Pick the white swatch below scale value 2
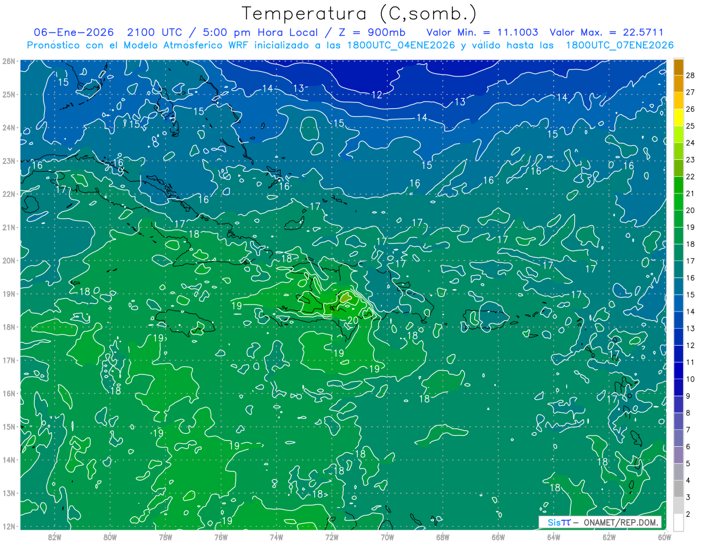The image size is (706, 545). click(x=678, y=522)
